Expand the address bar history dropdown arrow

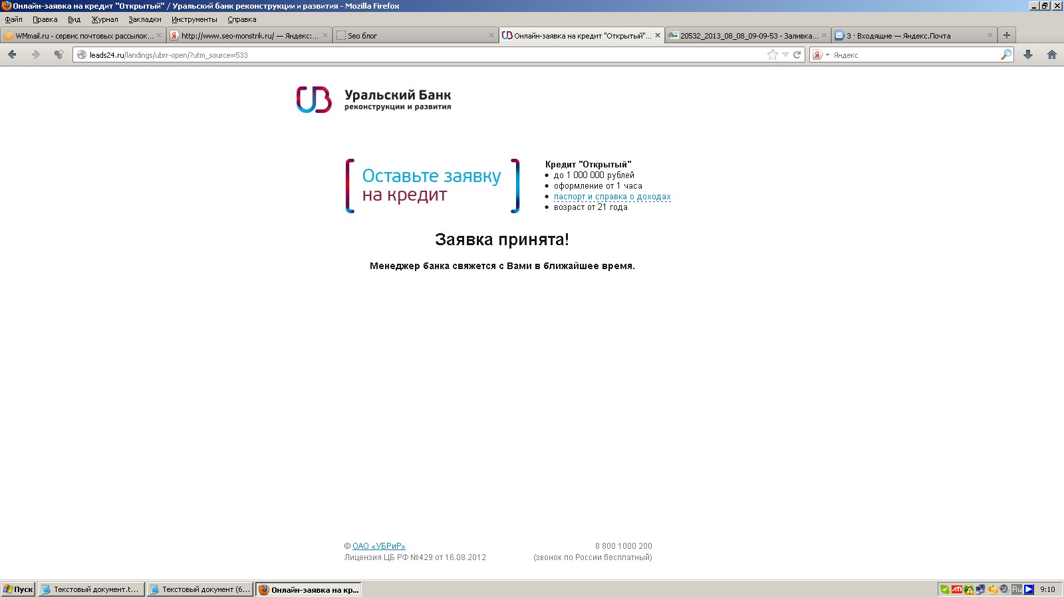click(785, 55)
